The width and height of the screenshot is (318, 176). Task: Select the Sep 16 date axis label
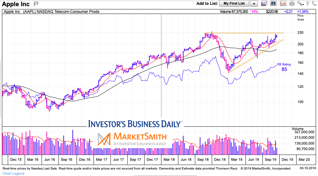pyautogui.click(x=67, y=159)
